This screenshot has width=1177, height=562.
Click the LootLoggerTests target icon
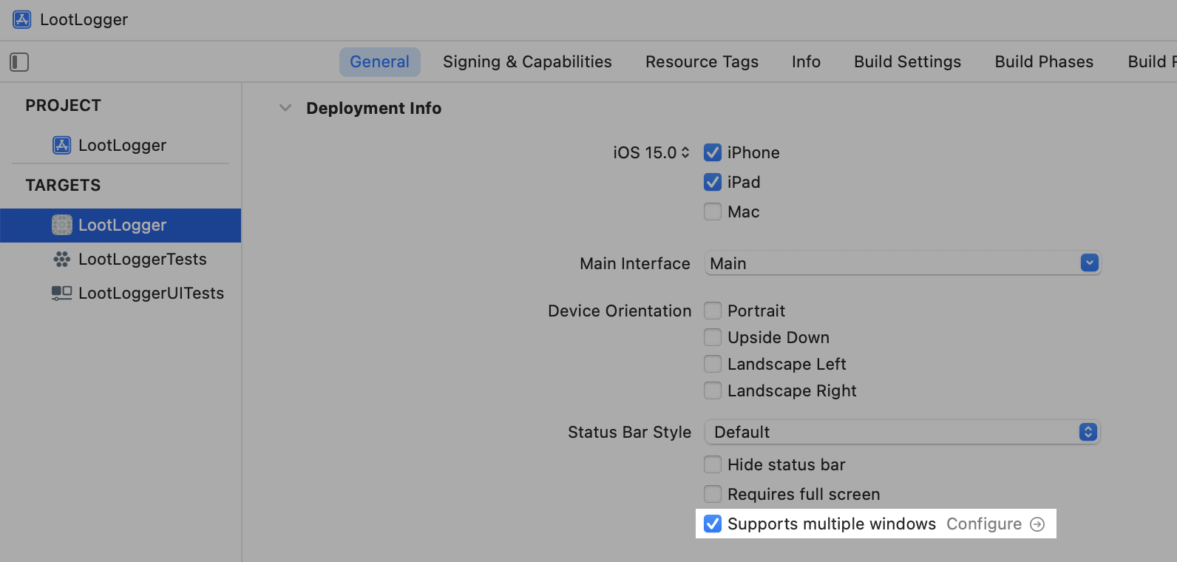point(62,259)
